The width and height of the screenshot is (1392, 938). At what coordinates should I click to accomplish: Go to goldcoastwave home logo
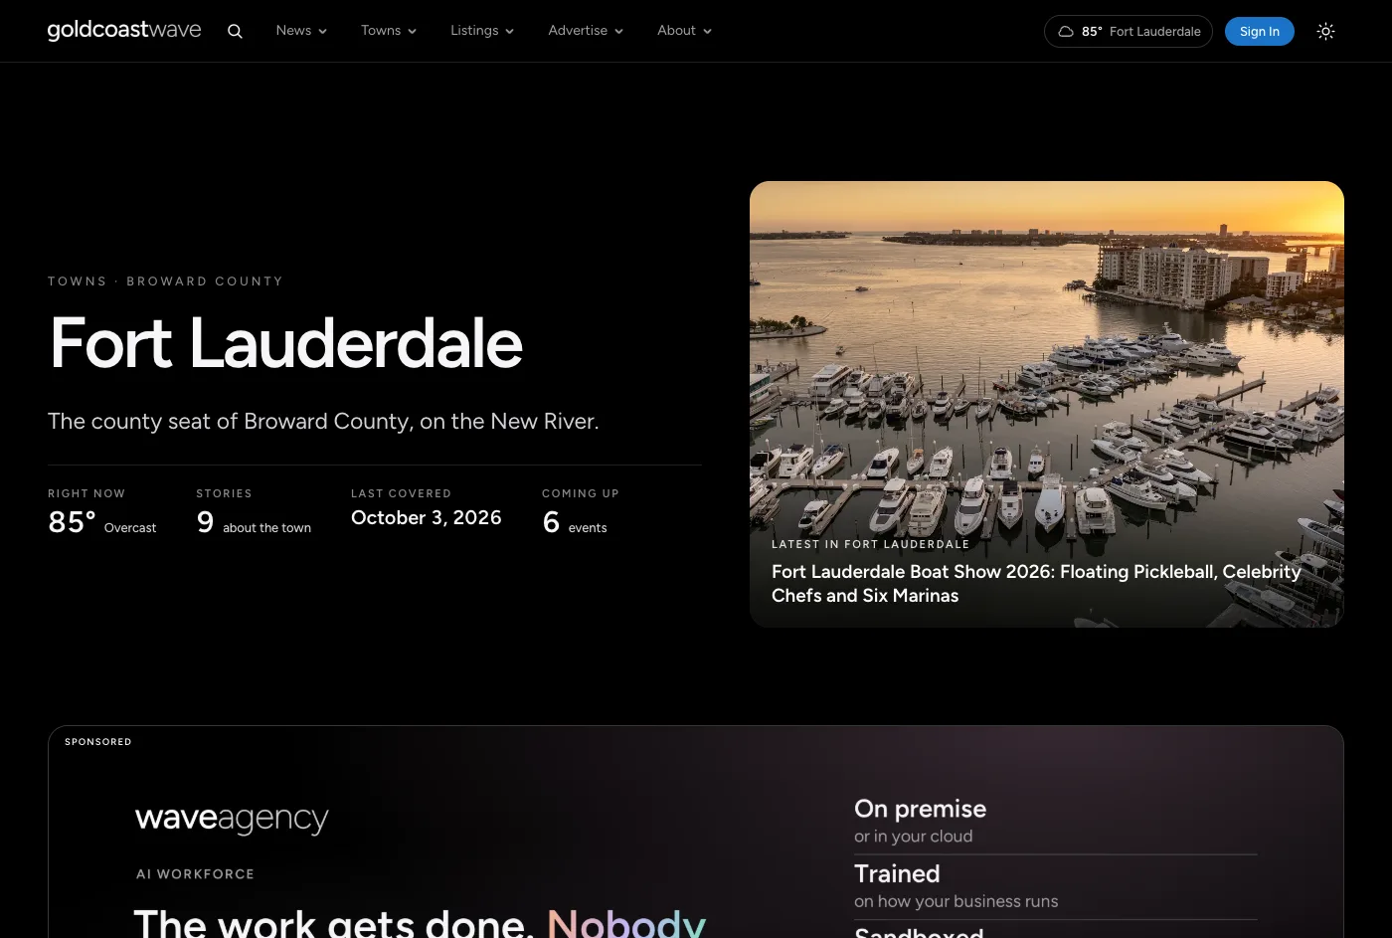pyautogui.click(x=124, y=30)
